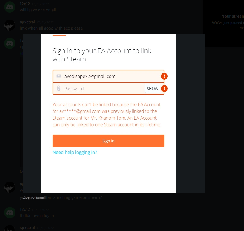Image resolution: width=244 pixels, height=231 pixels.
Task: Click the 12x12 username in first message
Action: pos(25,4)
